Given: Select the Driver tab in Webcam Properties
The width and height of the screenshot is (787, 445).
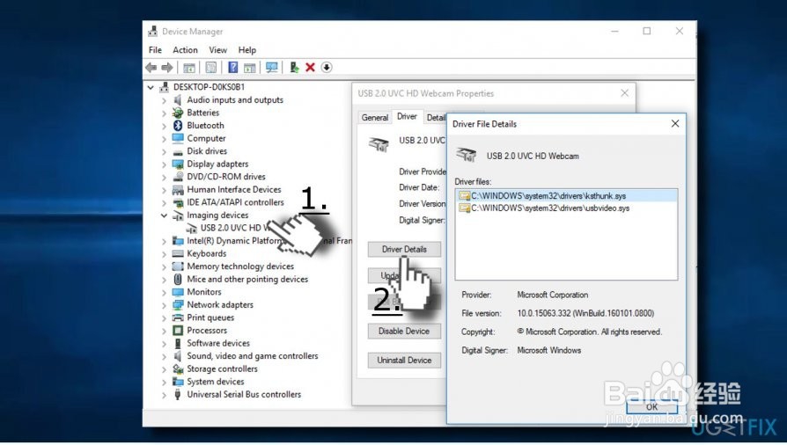Looking at the screenshot, I should click(407, 116).
